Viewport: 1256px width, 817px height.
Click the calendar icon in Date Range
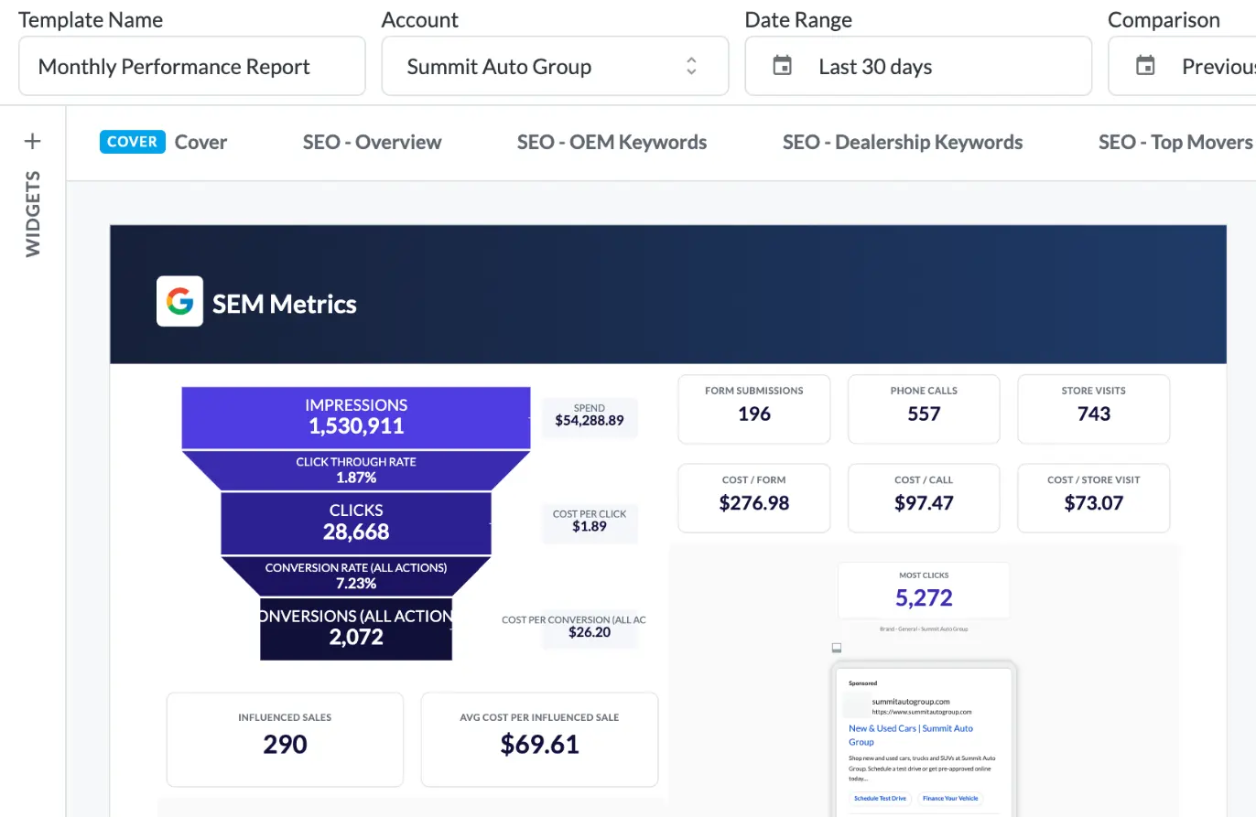[x=782, y=66]
